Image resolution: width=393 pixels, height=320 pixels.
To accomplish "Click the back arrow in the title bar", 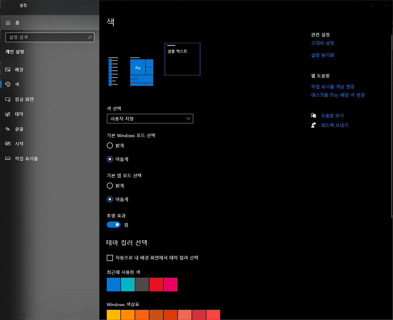I will 8,5.
